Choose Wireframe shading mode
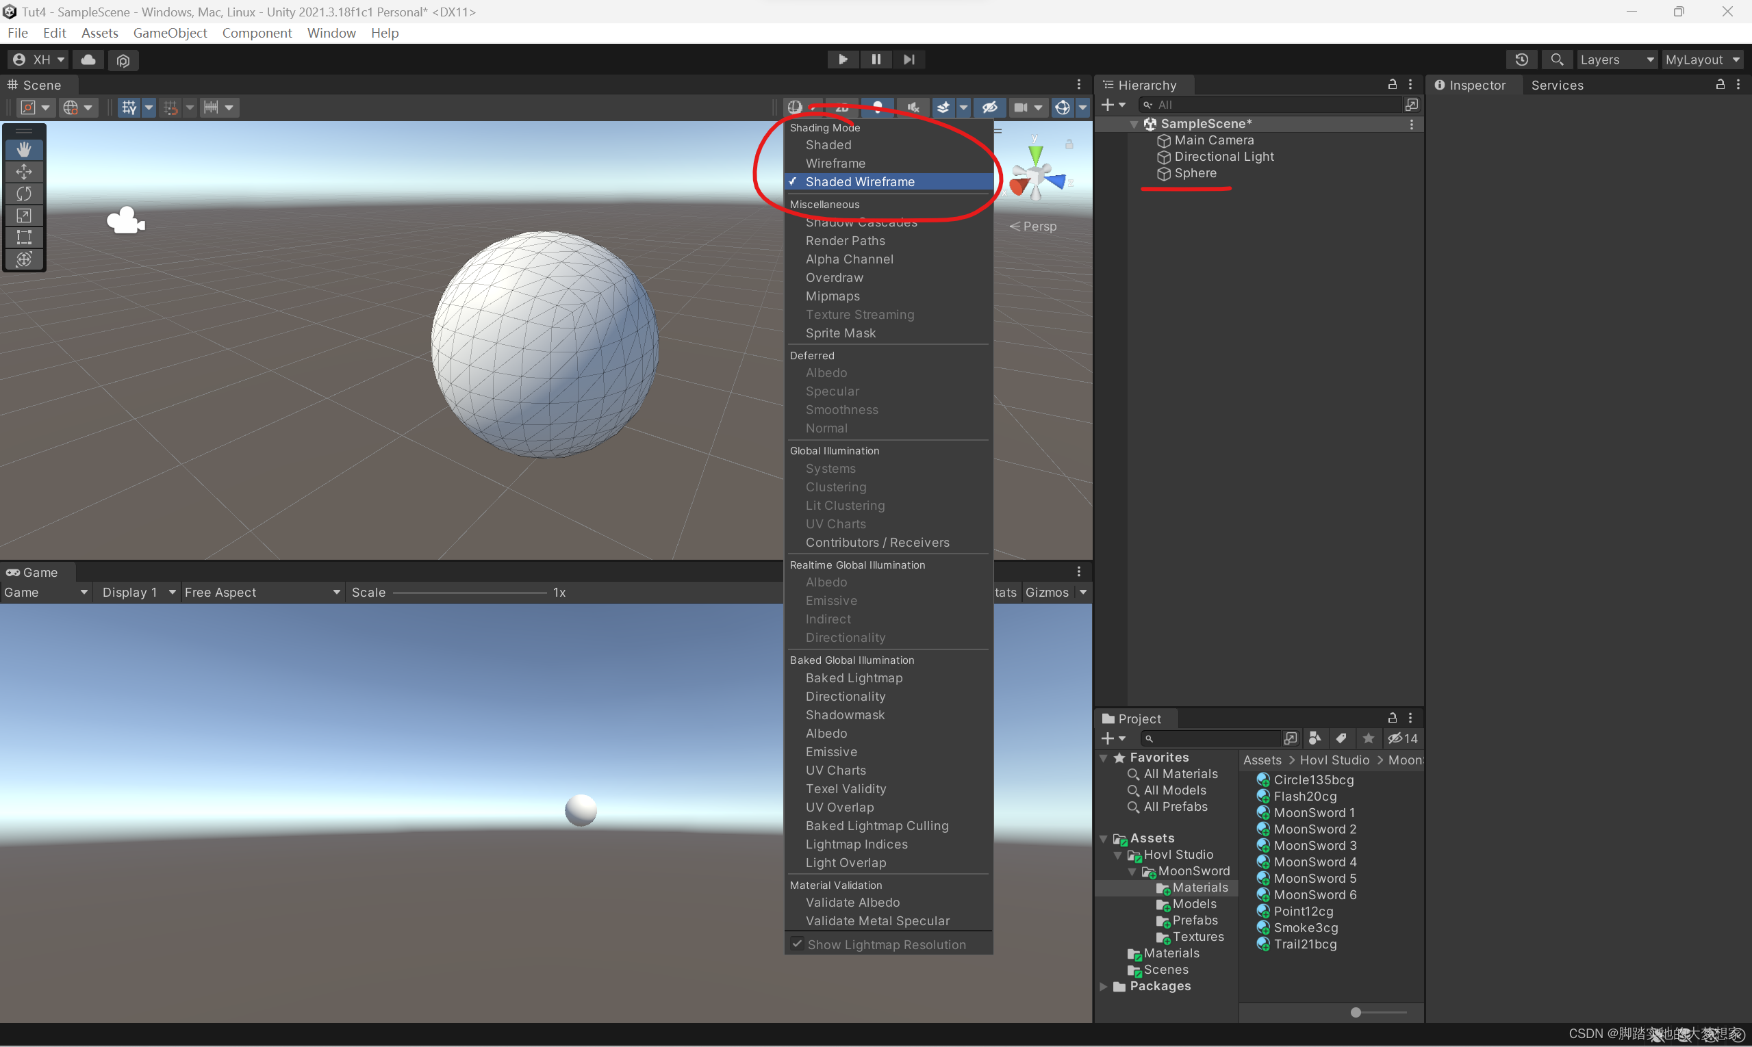 (835, 163)
